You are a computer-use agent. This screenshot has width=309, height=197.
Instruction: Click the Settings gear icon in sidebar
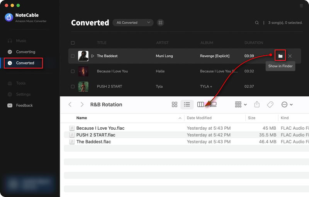click(x=10, y=94)
